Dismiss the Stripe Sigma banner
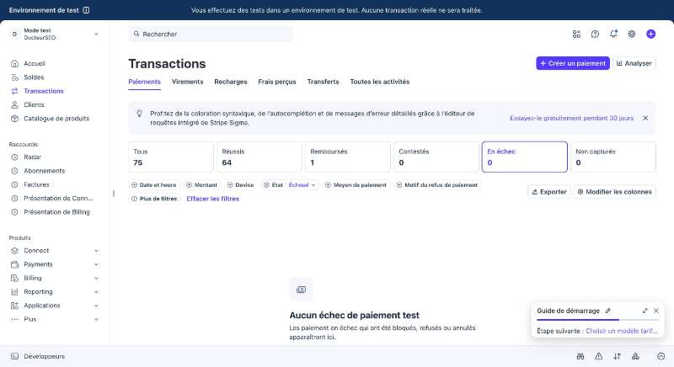The image size is (674, 367). tap(645, 118)
